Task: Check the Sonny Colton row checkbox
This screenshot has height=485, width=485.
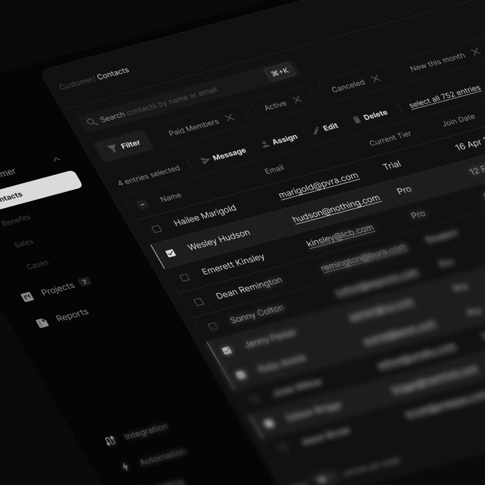Action: click(x=212, y=326)
